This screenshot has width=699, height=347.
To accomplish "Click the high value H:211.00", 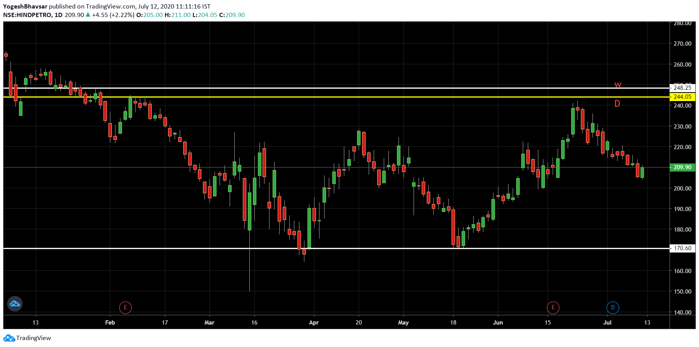I will pyautogui.click(x=177, y=15).
